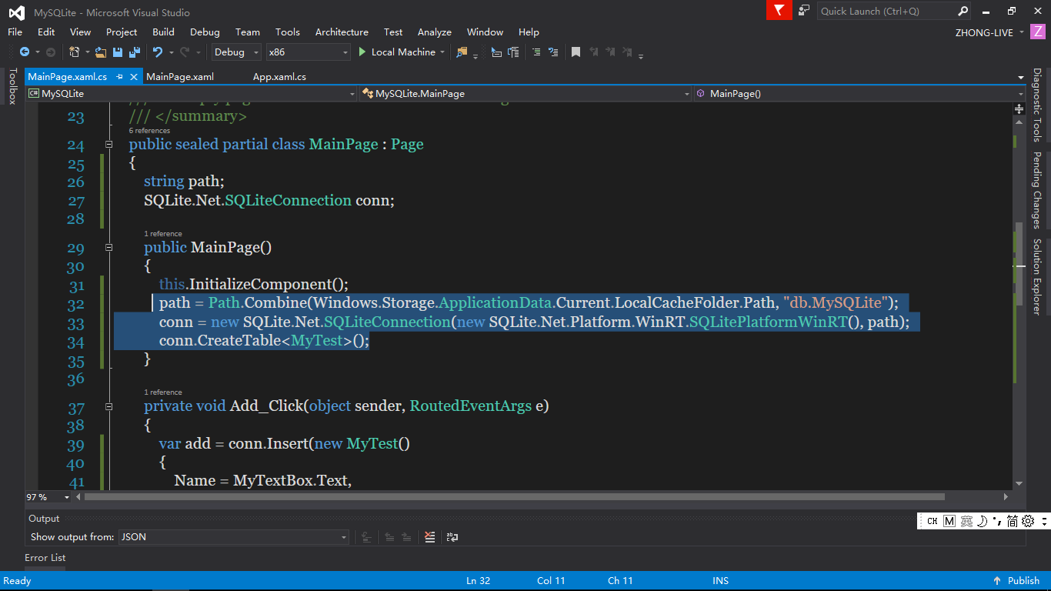The width and height of the screenshot is (1051, 591).
Task: Open the Pending Changes side tab
Action: tap(1037, 190)
